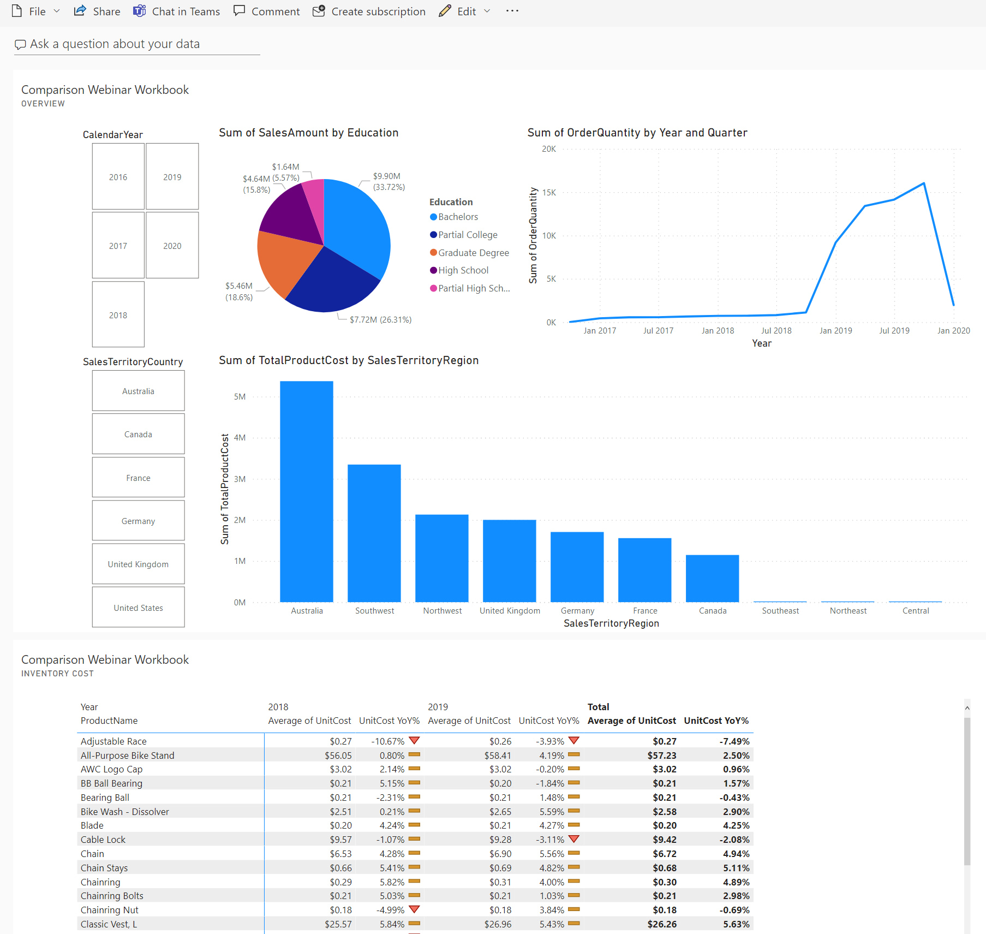The image size is (986, 934).
Task: Click the Create subscription icon
Action: 318,10
